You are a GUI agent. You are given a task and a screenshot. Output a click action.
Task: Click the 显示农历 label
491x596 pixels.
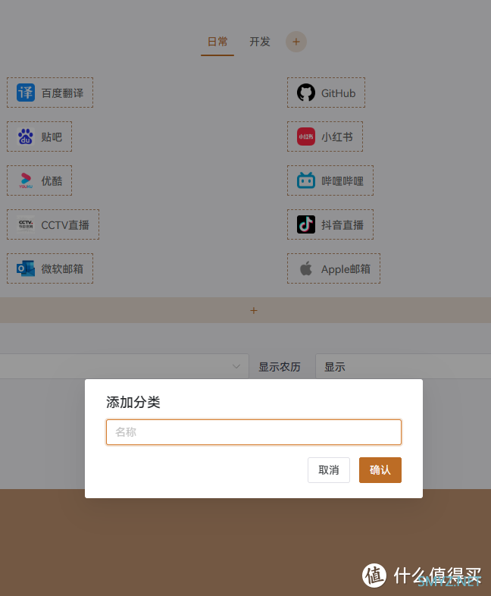point(280,367)
